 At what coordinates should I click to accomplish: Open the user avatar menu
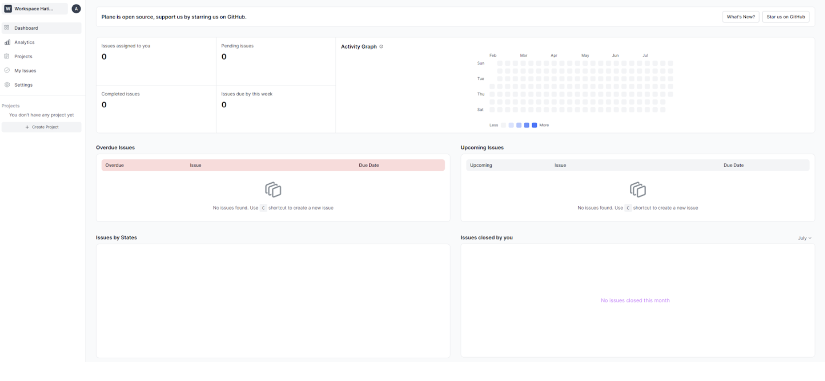click(76, 9)
